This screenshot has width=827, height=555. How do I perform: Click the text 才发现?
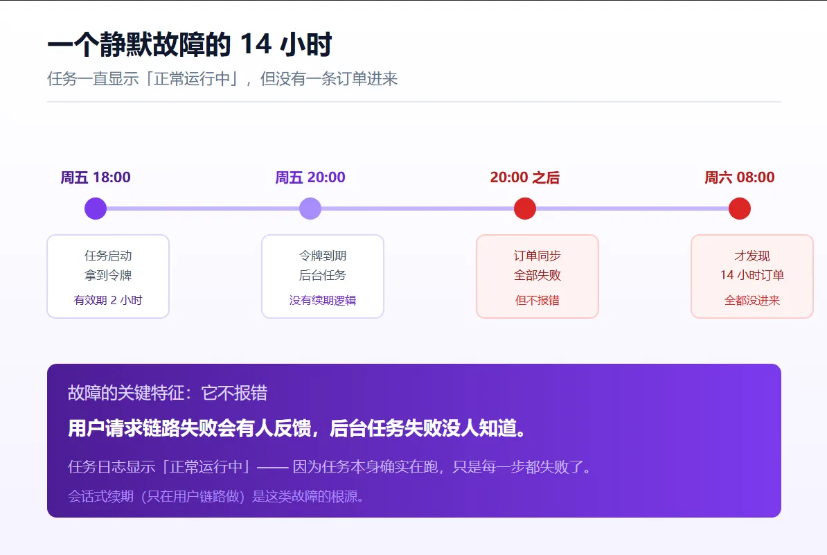(x=752, y=256)
